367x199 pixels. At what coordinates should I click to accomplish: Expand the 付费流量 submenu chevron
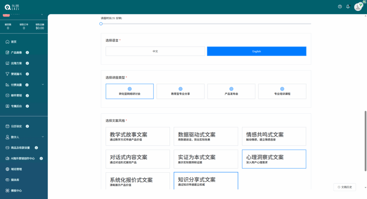point(43,85)
